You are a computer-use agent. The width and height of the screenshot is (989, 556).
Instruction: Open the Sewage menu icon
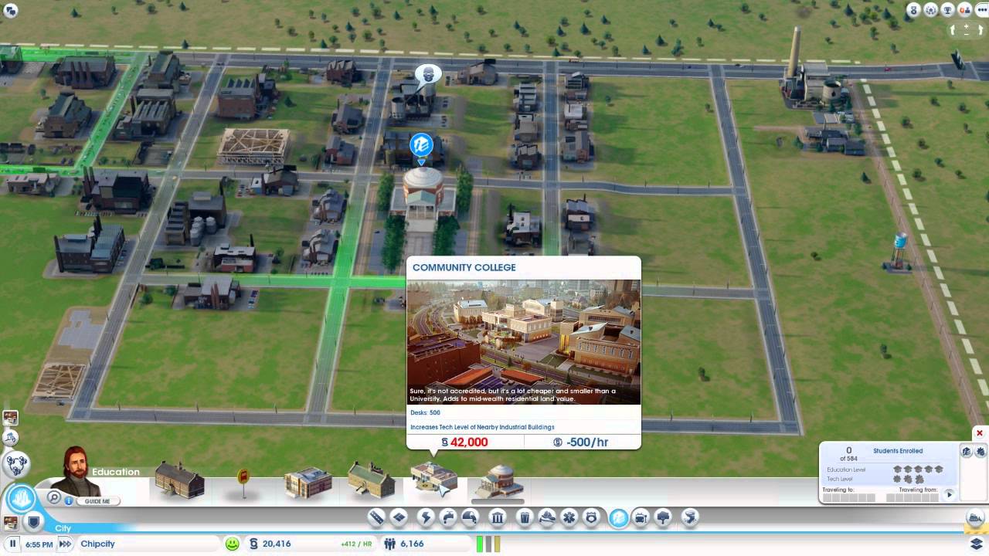471,518
